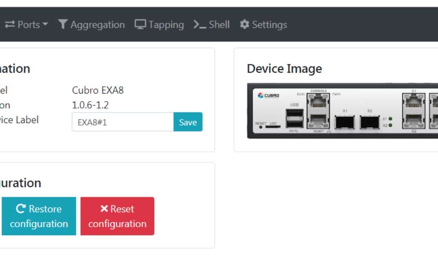This screenshot has width=438, height=264.
Task: Open the Shell menu item
Action: click(212, 25)
